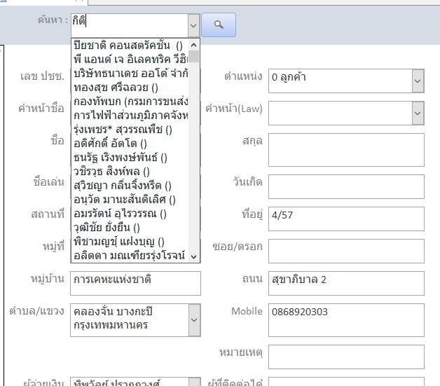Image resolution: width=440 pixels, height=386 pixels.
Task: Click ถนน field สุขาภิบาล 2
Action: pyautogui.click(x=346, y=283)
